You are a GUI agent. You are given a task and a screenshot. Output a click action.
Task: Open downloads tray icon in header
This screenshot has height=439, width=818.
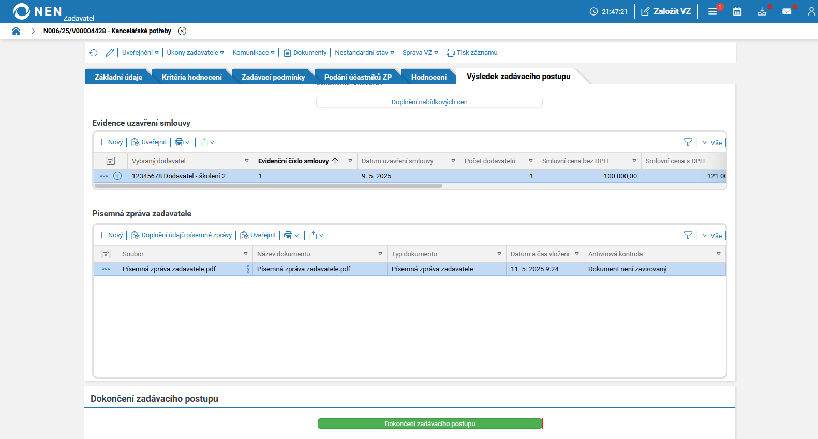pyautogui.click(x=762, y=11)
